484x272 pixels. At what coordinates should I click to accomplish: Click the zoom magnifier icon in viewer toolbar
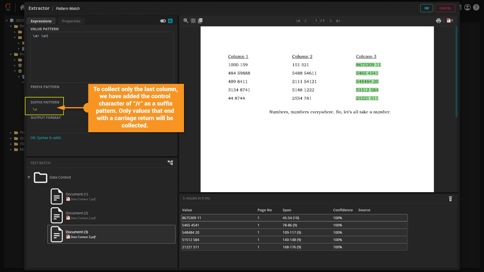coord(186,21)
